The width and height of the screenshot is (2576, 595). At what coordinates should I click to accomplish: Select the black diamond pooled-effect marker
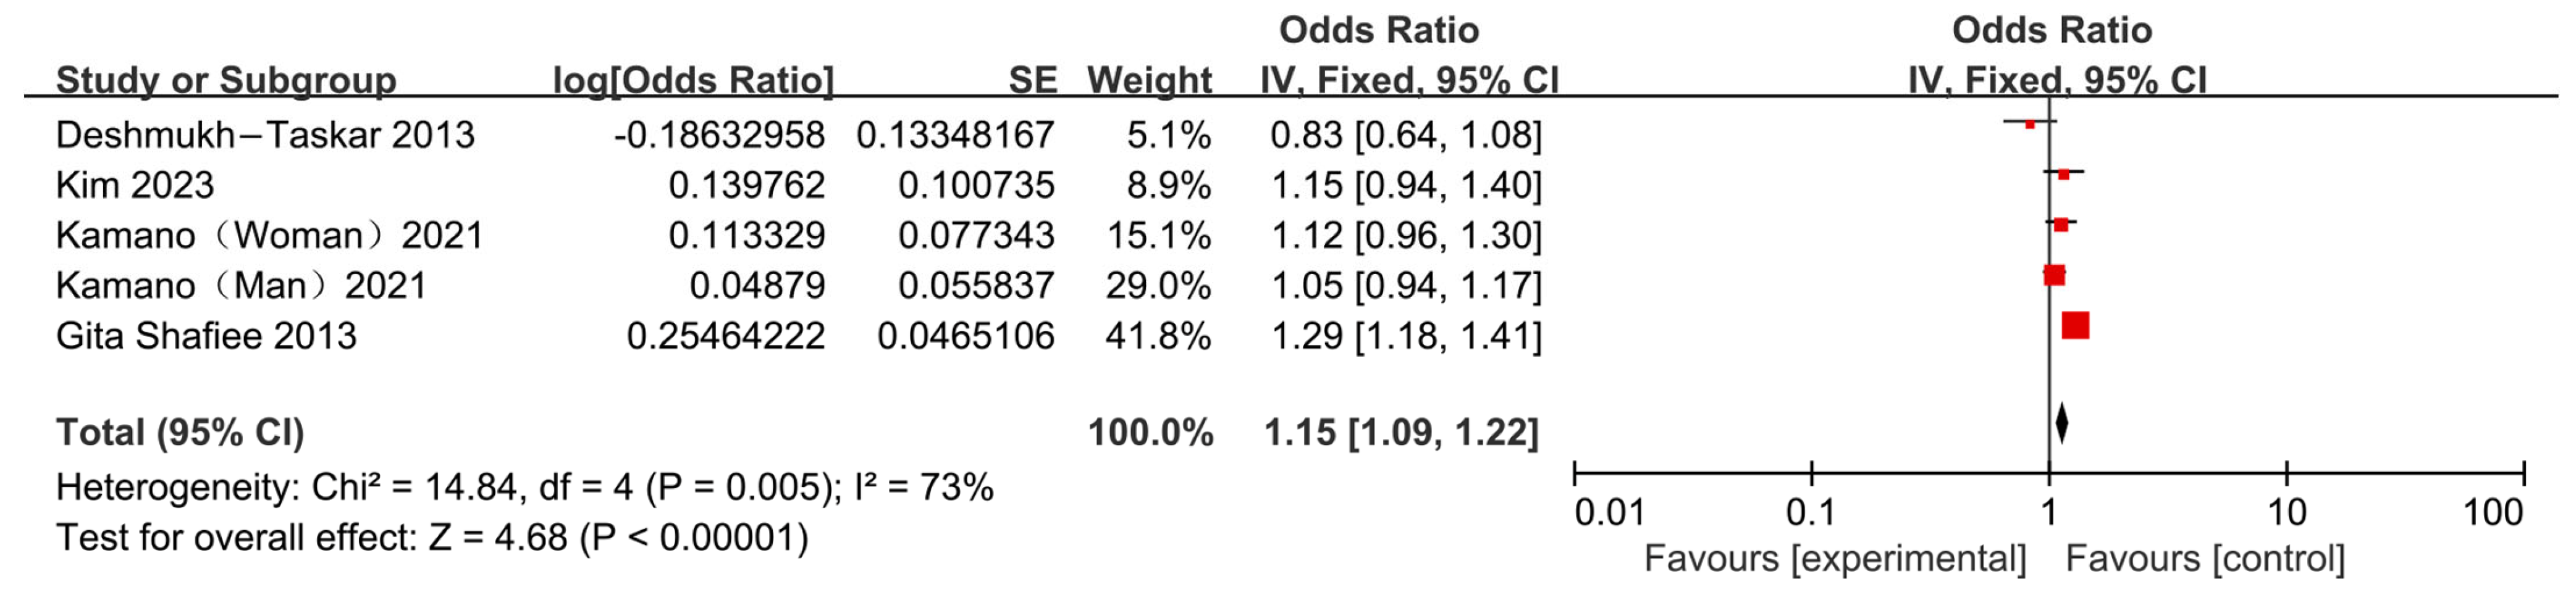click(2061, 422)
